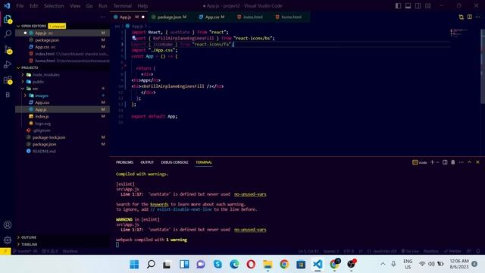485x273 pixels.
Task: Close the terminal panel
Action: [477, 162]
